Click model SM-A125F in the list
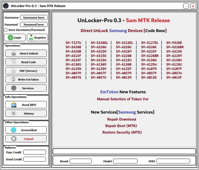 pos(124,69)
